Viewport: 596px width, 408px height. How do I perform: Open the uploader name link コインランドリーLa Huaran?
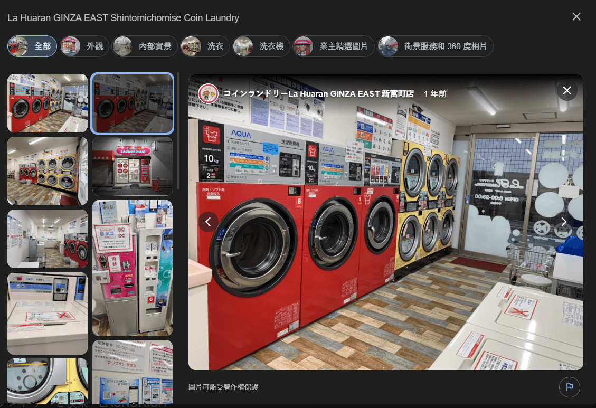tap(318, 93)
